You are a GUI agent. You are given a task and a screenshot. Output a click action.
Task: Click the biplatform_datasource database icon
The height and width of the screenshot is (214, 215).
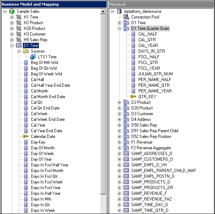(x=119, y=11)
